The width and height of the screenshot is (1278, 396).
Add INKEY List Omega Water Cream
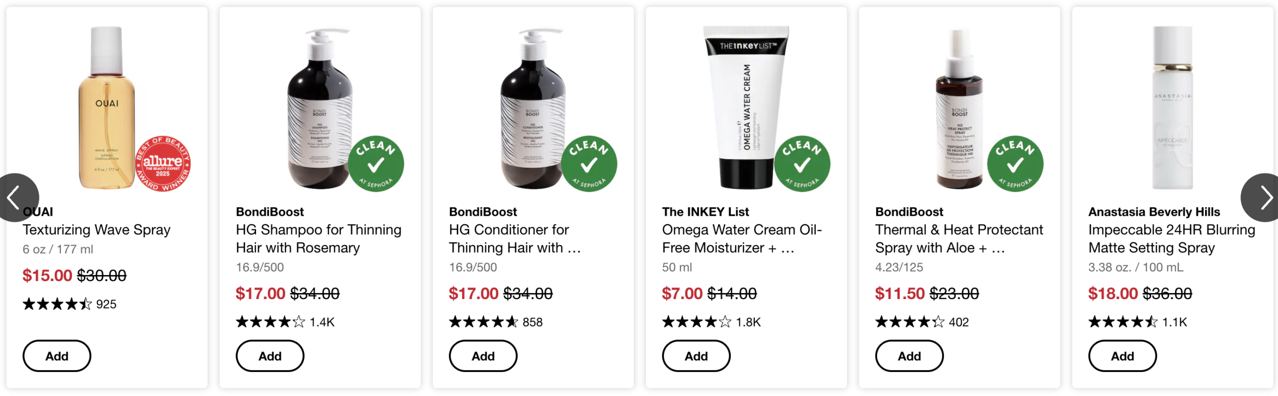[x=696, y=356]
